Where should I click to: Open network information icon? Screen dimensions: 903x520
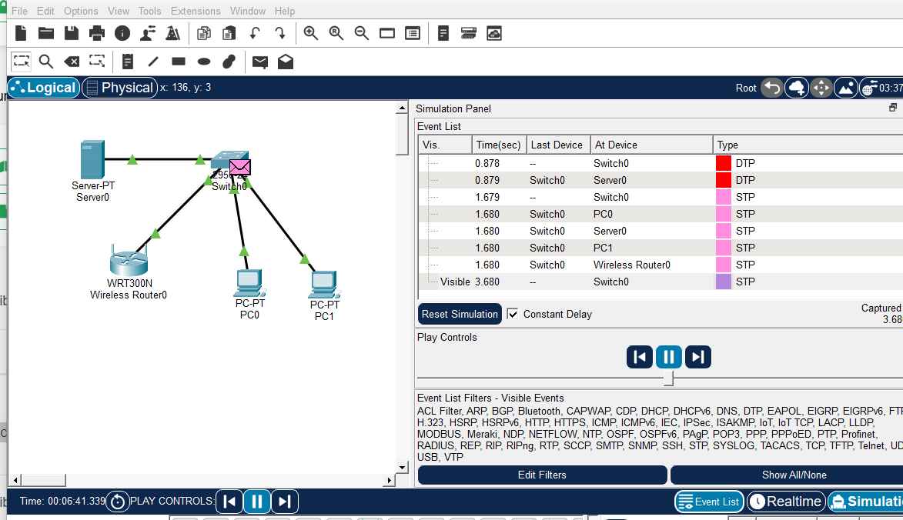click(122, 33)
